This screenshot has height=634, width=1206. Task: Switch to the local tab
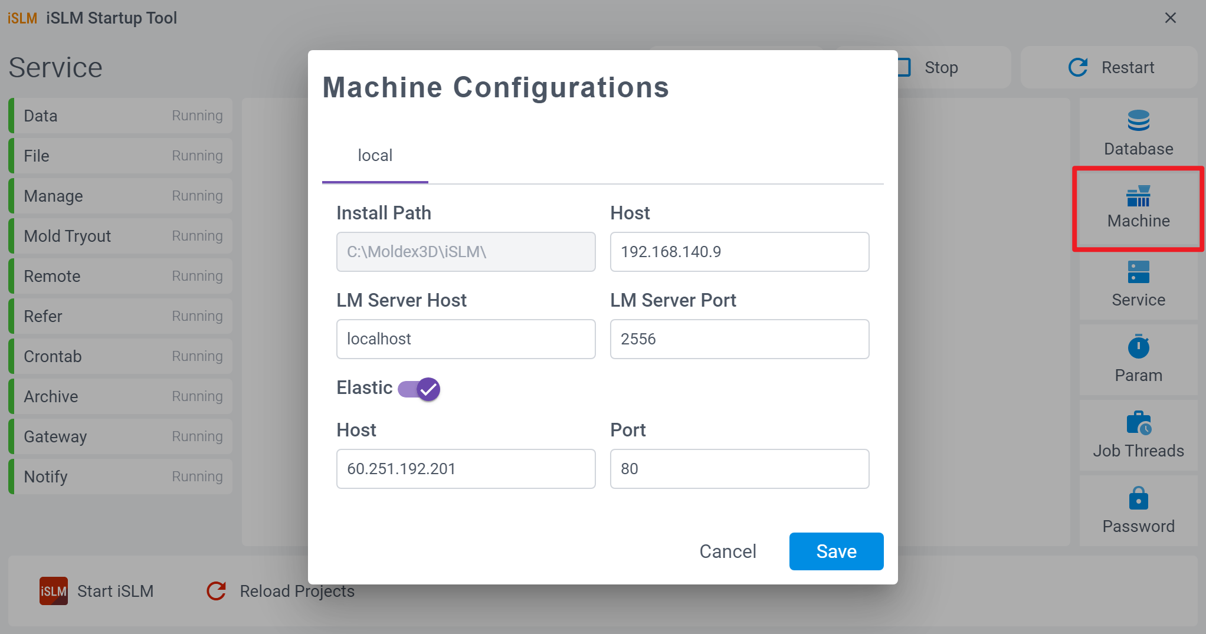(x=375, y=156)
